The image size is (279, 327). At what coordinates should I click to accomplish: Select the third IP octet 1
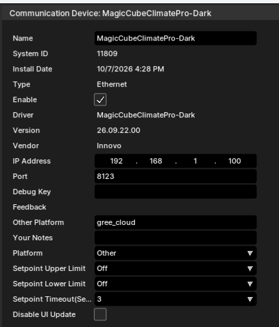tap(195, 161)
